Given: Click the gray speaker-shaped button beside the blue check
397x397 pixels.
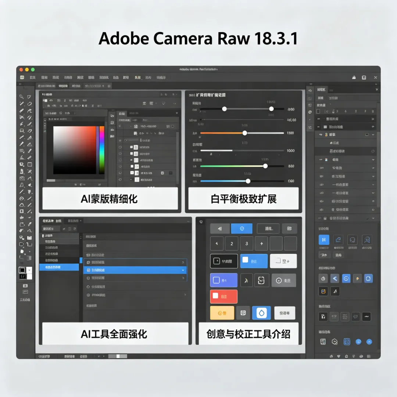Looking at the screenshot, I should pyautogui.click(x=220, y=229).
